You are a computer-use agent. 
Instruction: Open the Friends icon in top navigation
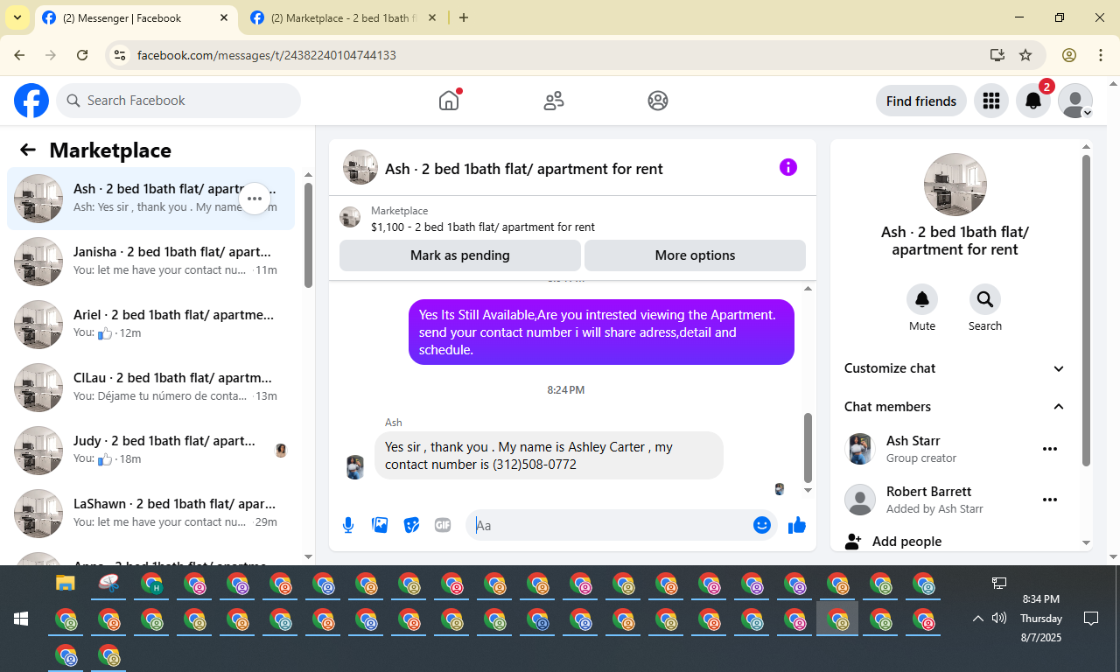click(x=554, y=101)
